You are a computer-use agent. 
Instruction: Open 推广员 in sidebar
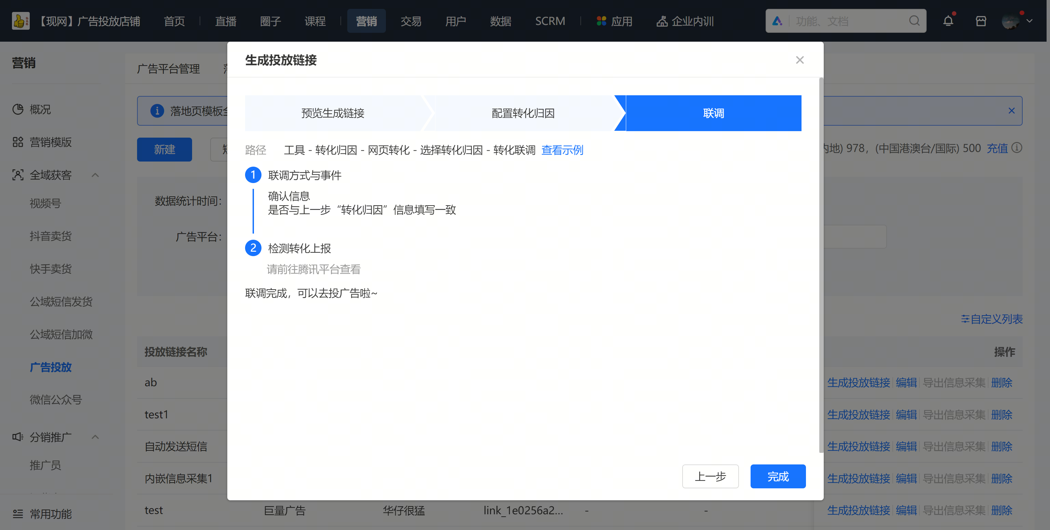click(45, 465)
